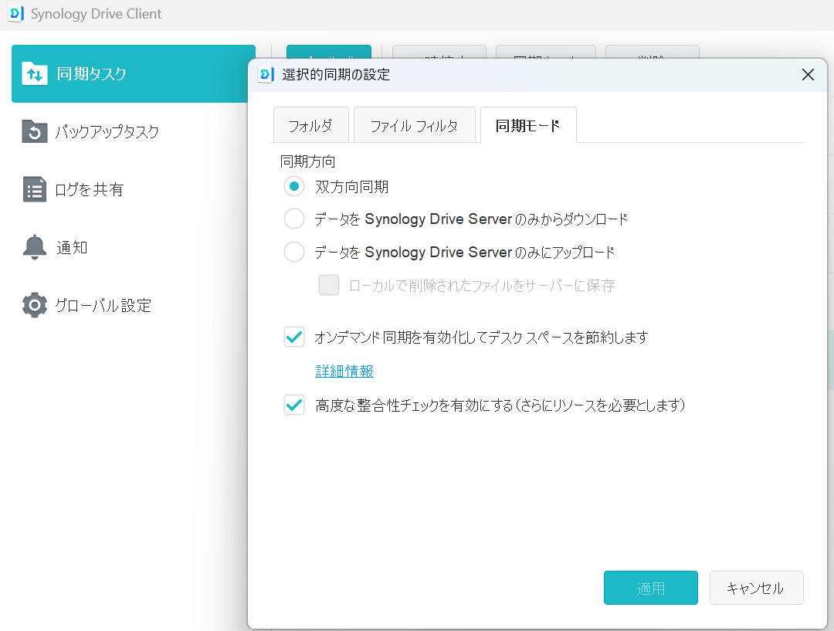Click the notification bell icon
Image resolution: width=834 pixels, height=631 pixels.
click(x=35, y=247)
